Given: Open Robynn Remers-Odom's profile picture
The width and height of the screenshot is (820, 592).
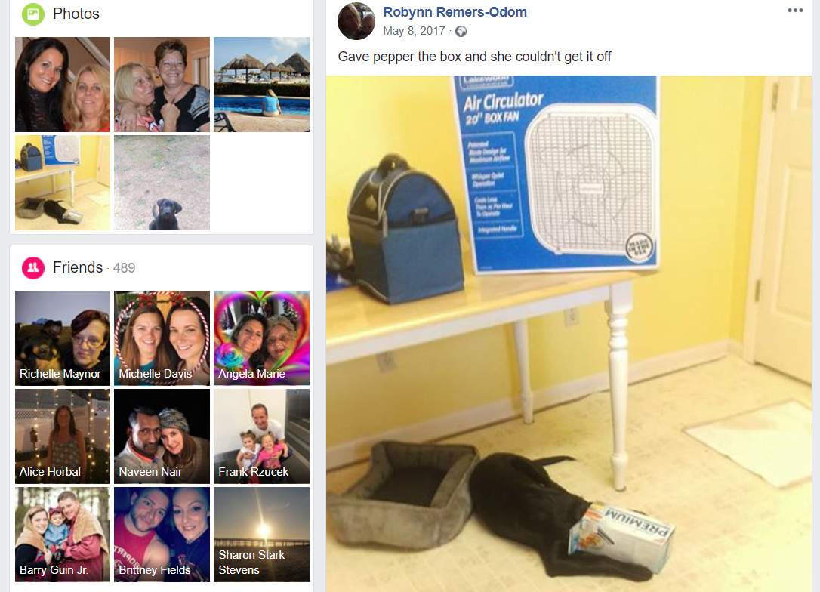Looking at the screenshot, I should tap(356, 21).
